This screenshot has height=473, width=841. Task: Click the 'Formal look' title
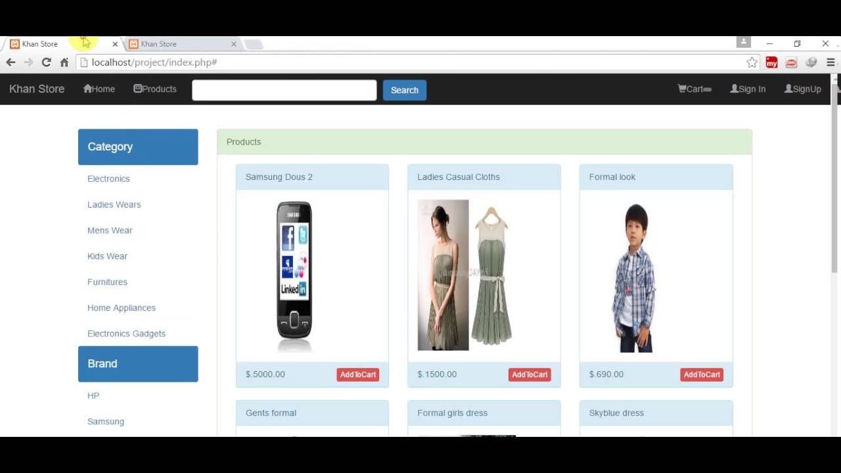[612, 177]
